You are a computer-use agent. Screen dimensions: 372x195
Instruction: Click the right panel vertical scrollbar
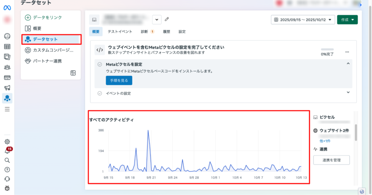click(356, 133)
